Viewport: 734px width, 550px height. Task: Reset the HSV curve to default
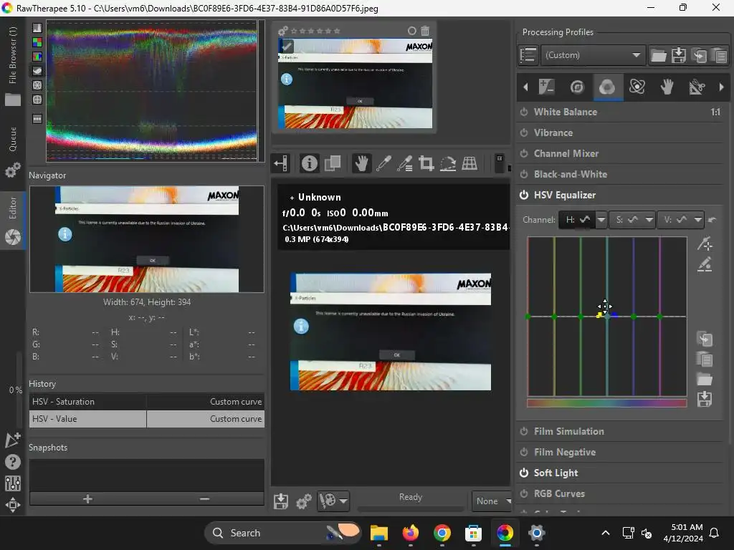(x=712, y=219)
